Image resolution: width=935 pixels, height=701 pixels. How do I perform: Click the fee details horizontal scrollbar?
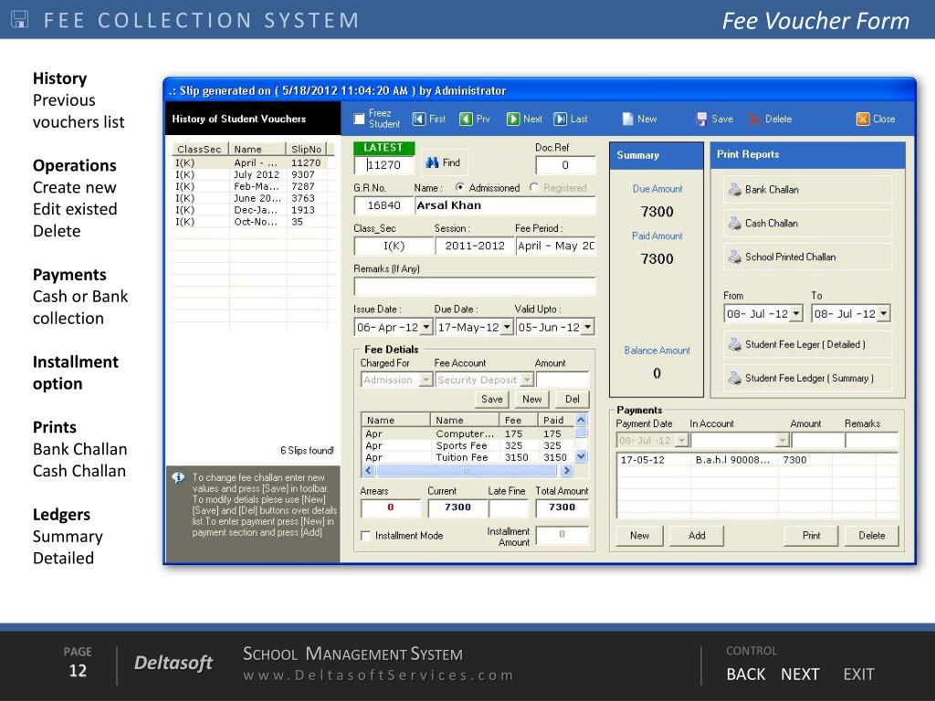coord(467,470)
